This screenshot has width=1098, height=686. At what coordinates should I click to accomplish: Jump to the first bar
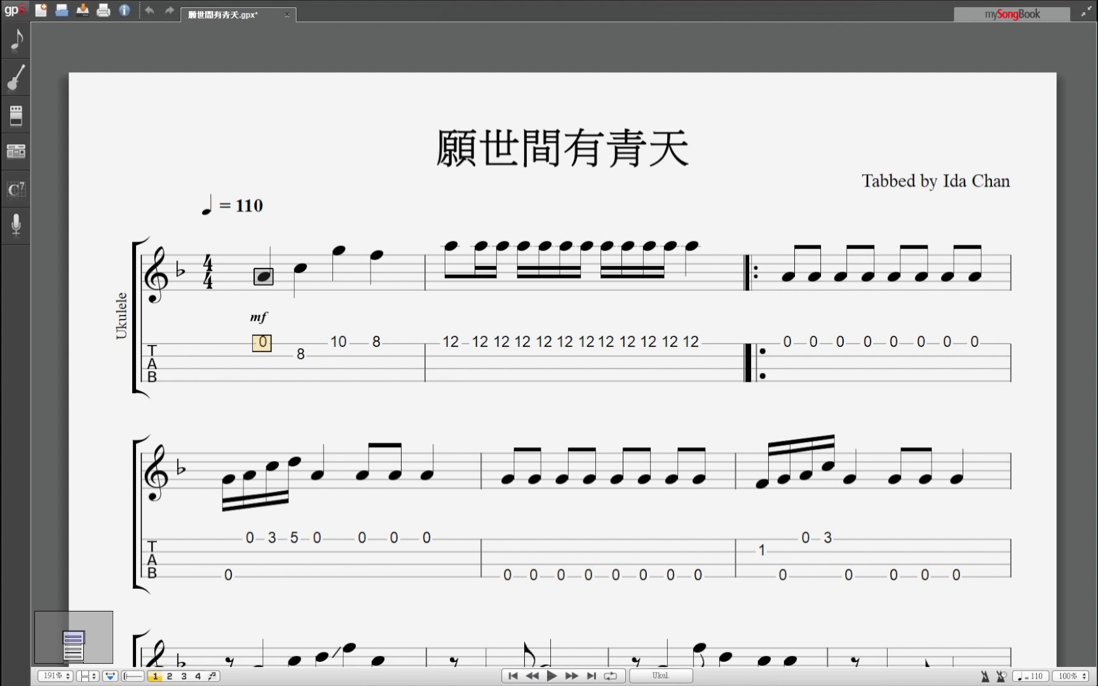[x=513, y=676]
